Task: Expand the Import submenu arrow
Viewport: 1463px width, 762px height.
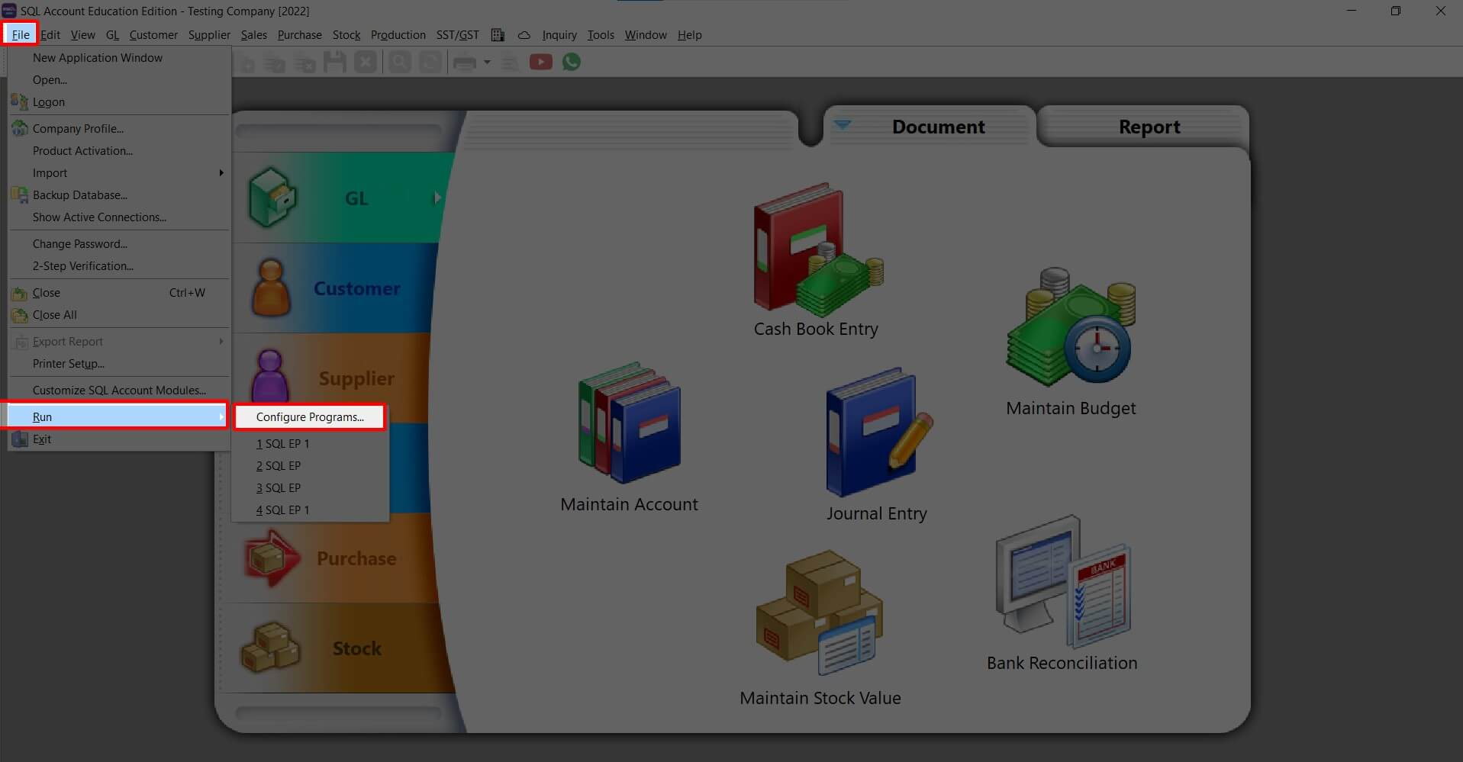Action: pyautogui.click(x=221, y=173)
